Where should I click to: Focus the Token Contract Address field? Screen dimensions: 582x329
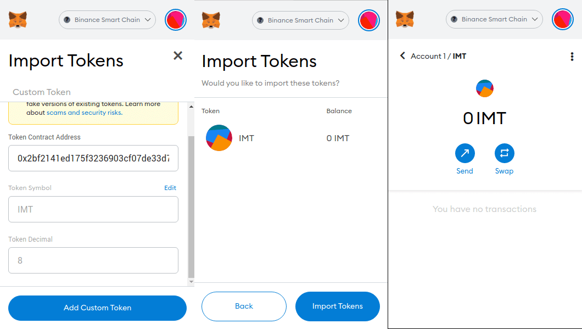tap(93, 158)
